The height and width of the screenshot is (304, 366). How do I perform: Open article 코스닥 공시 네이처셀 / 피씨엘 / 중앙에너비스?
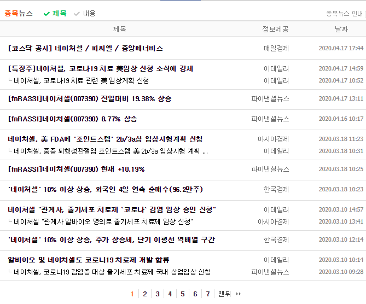pyautogui.click(x=85, y=48)
